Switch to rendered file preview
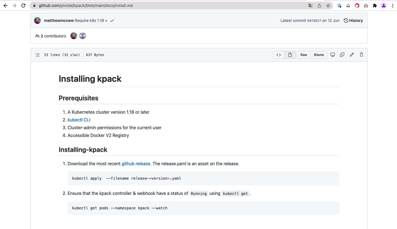The width and height of the screenshot is (397, 229). pyautogui.click(x=290, y=55)
